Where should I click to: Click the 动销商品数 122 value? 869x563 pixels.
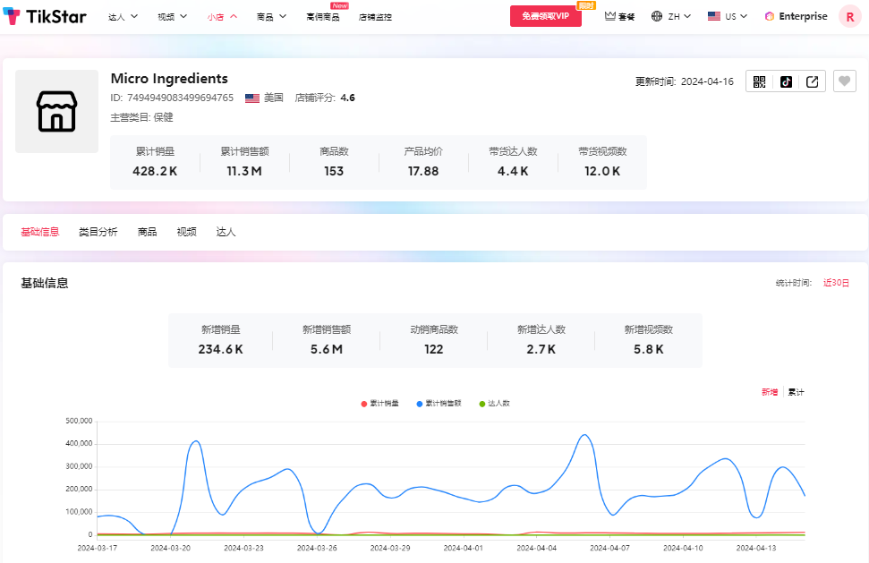click(x=434, y=349)
